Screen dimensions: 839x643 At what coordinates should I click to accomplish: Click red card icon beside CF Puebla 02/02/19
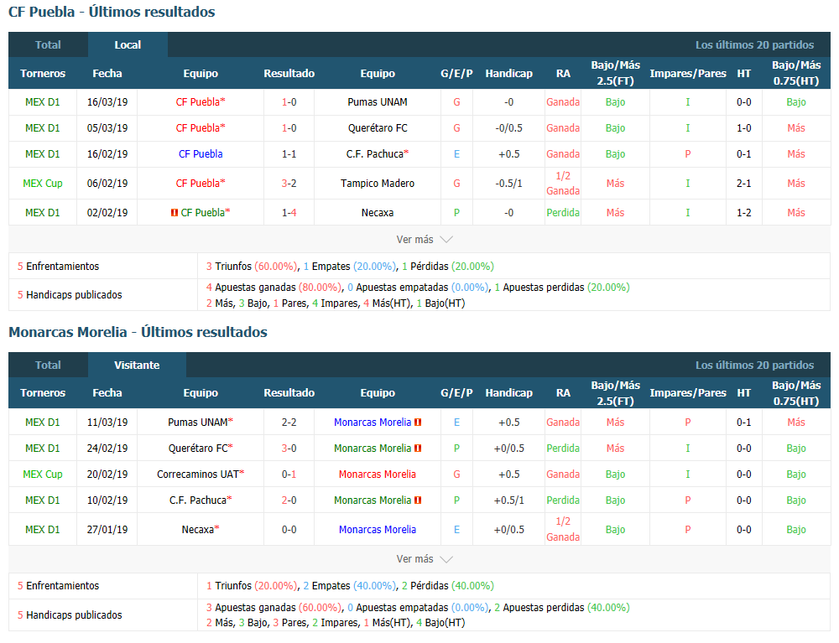tap(174, 213)
